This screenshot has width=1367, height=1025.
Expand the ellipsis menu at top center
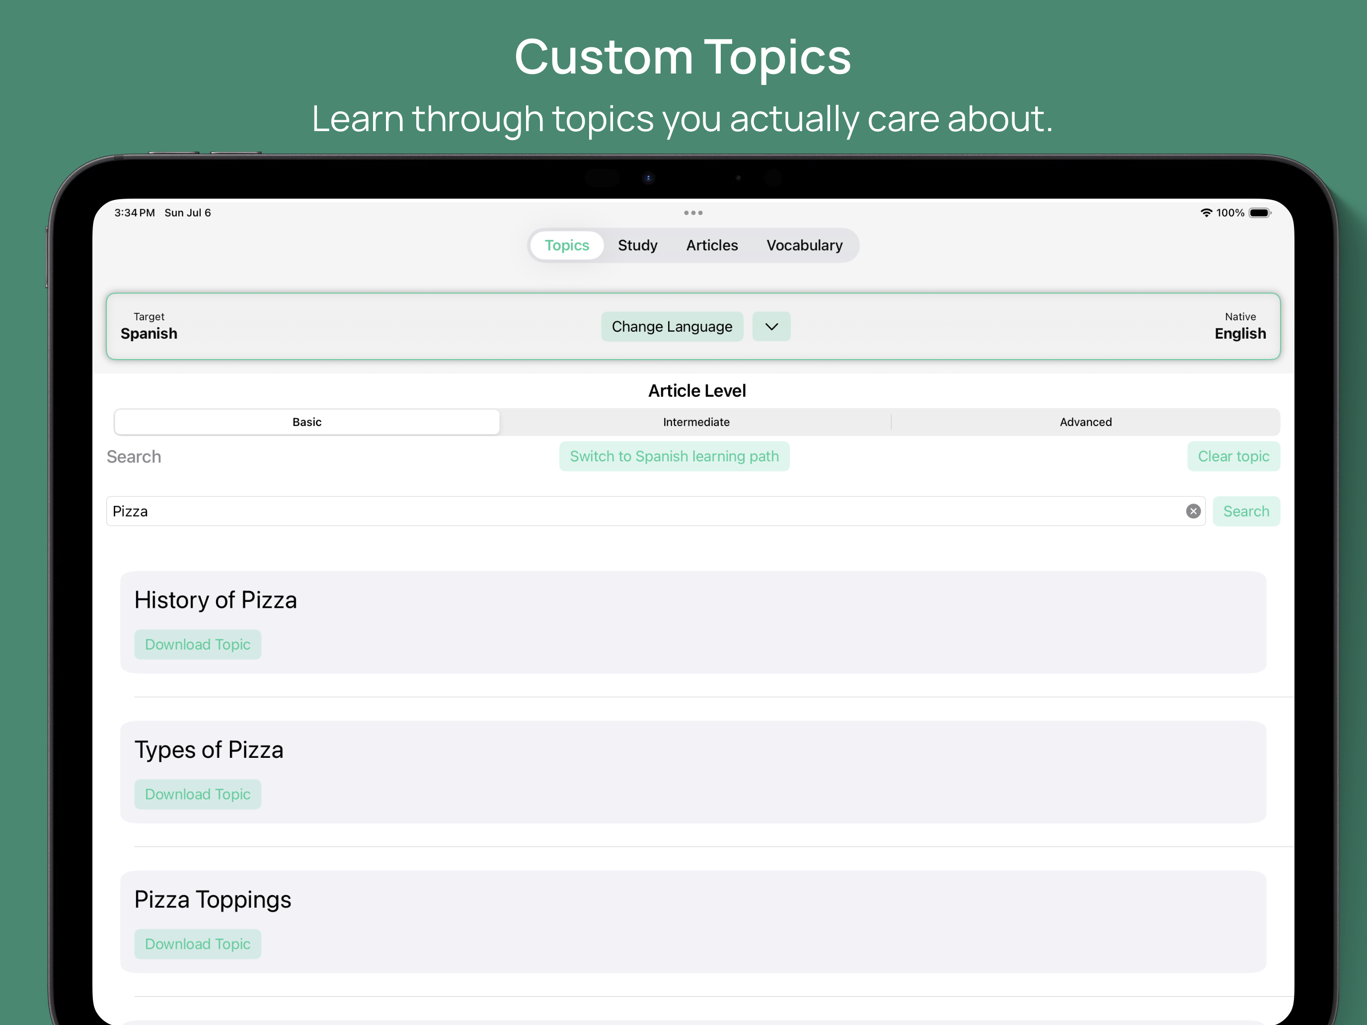click(x=693, y=213)
